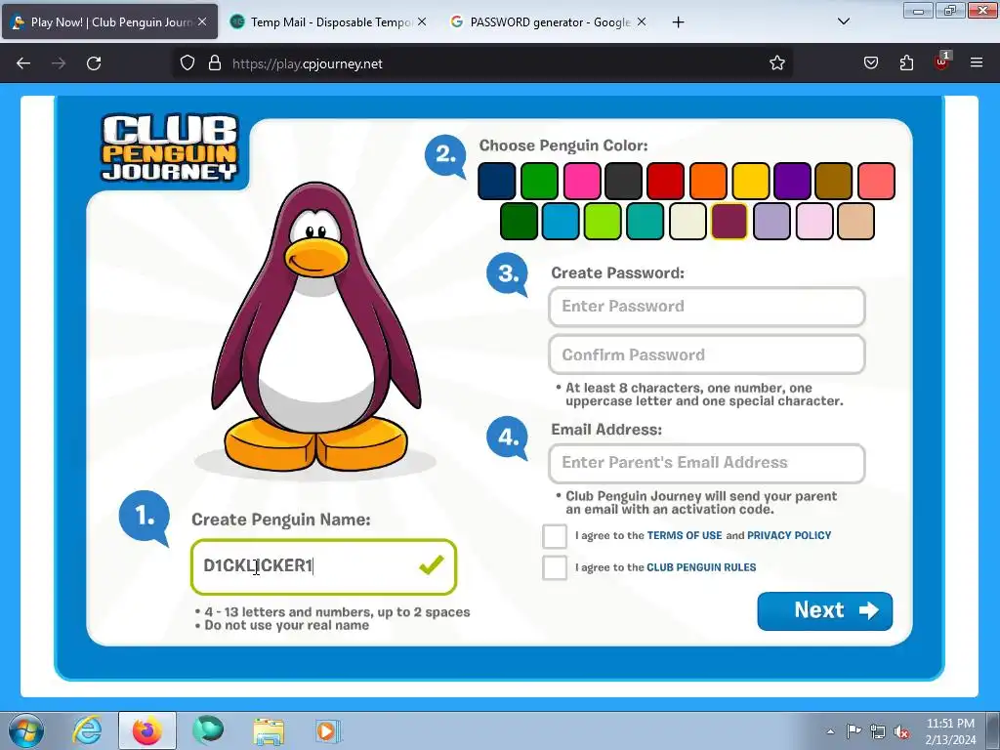Pick the arctic white color swatch
The height and width of the screenshot is (750, 1000).
point(687,222)
